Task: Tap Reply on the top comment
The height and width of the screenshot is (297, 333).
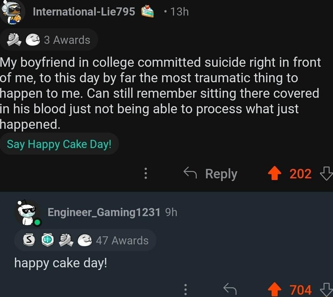Action: click(x=221, y=174)
